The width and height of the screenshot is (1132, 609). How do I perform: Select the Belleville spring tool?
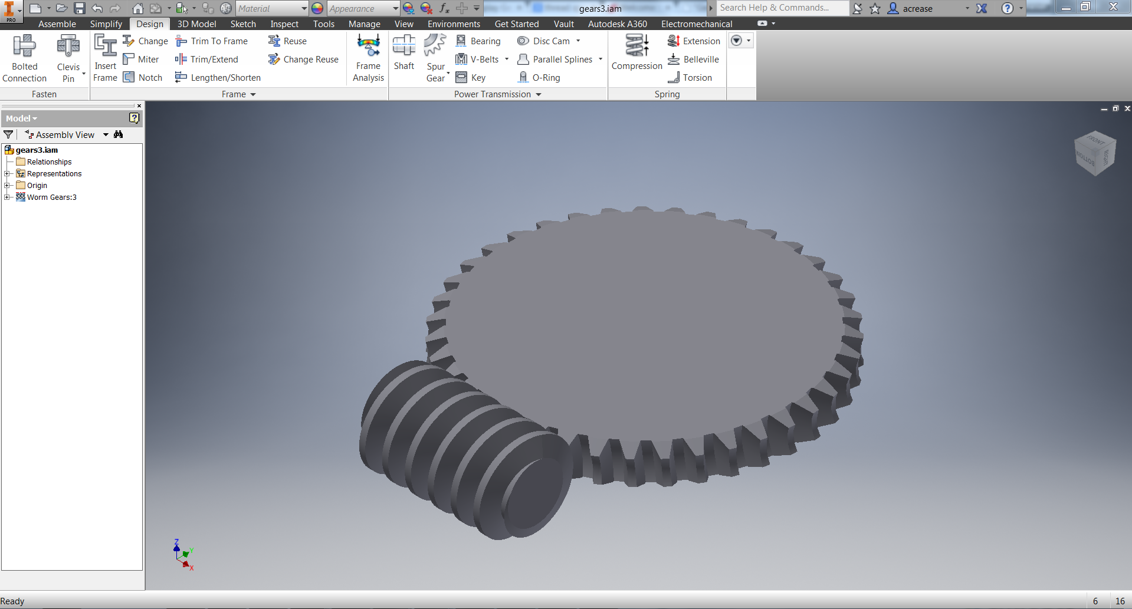point(693,60)
